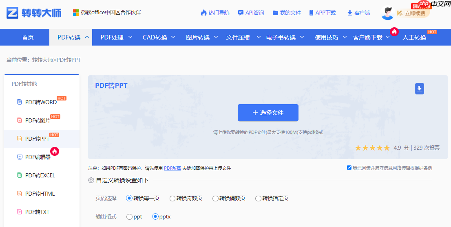Open the user avatar profile
The height and width of the screenshot is (227, 451).
387,13
